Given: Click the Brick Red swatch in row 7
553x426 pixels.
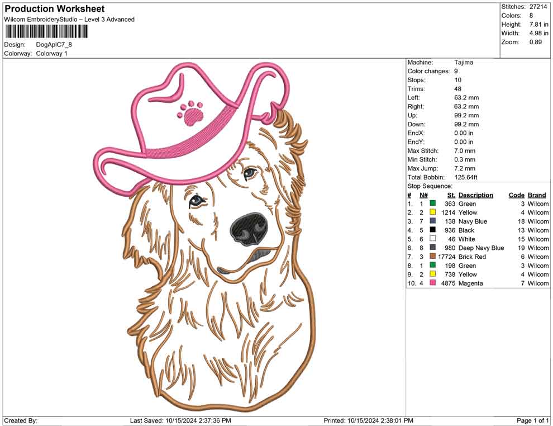Looking at the screenshot, I should (x=432, y=257).
